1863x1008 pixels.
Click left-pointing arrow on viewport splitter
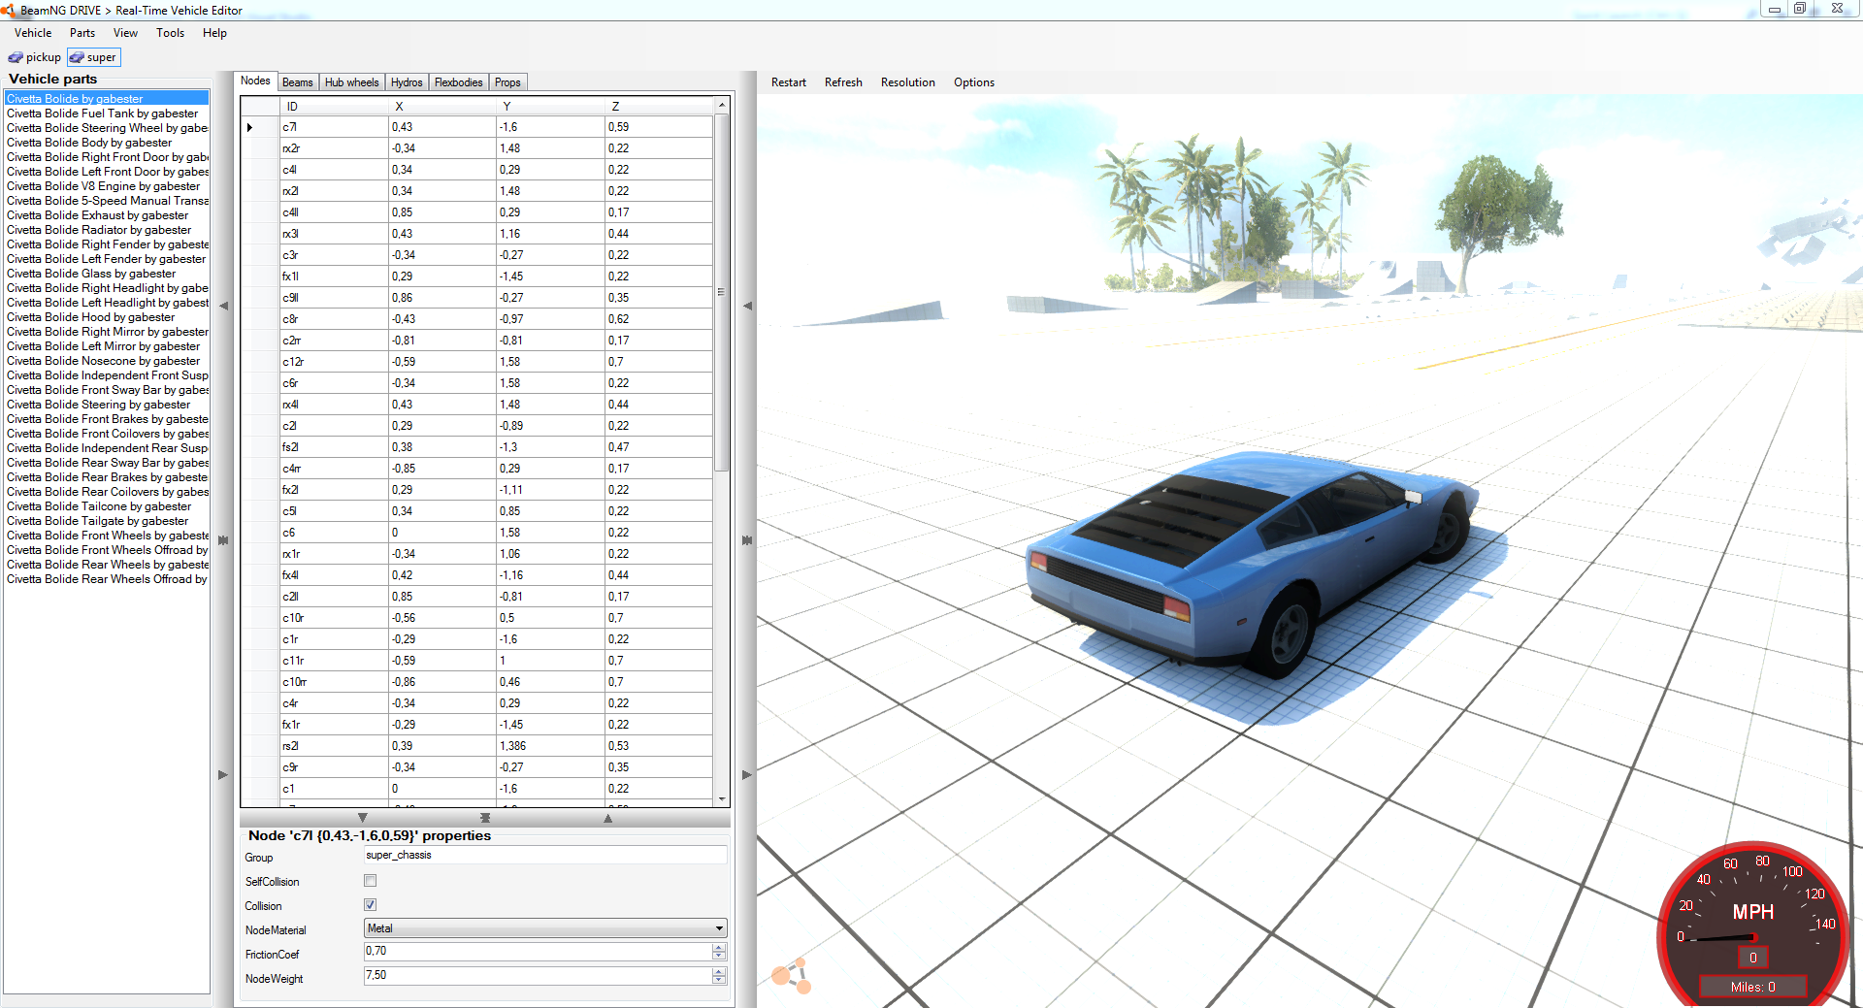tap(747, 306)
